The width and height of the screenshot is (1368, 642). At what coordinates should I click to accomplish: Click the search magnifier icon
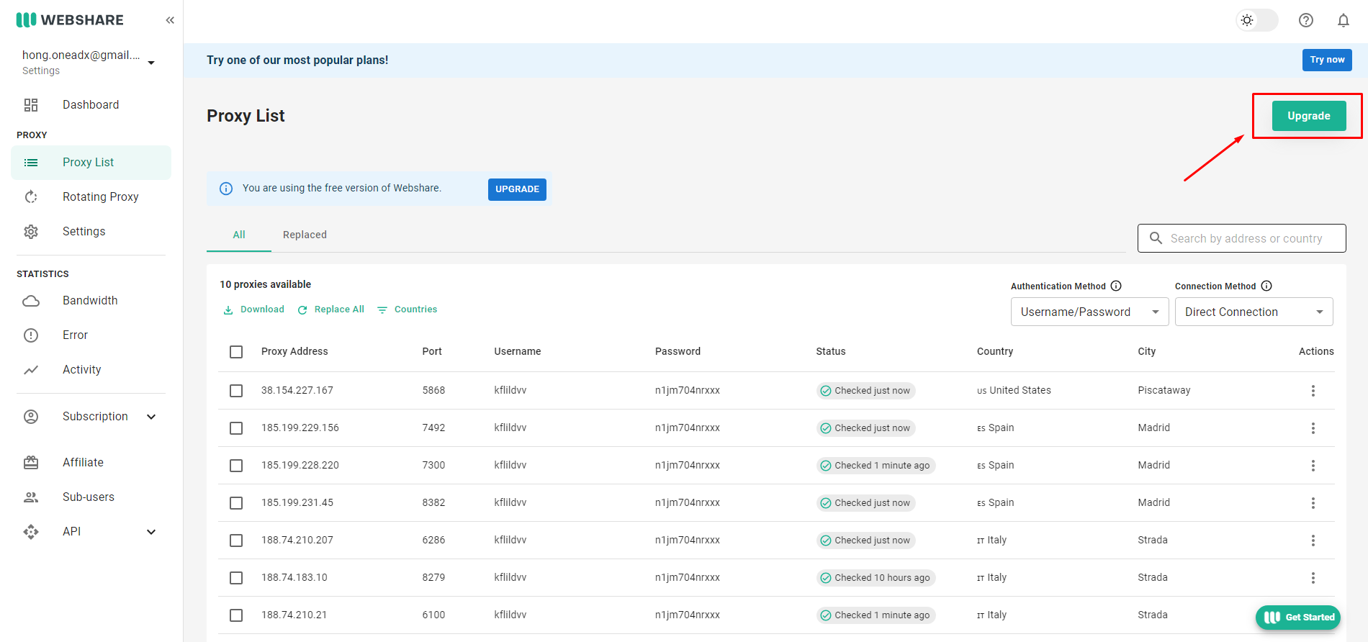(x=1156, y=238)
